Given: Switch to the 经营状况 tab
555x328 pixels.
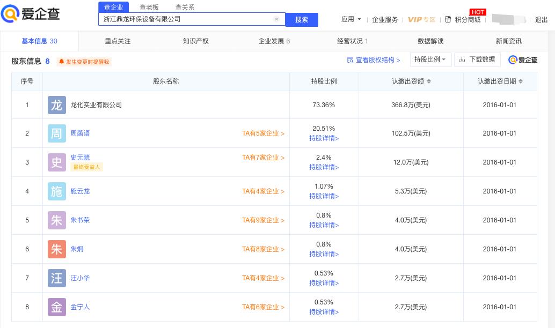Looking at the screenshot, I should point(349,41).
